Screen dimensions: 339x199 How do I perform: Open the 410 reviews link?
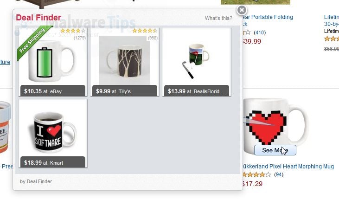click(x=259, y=32)
